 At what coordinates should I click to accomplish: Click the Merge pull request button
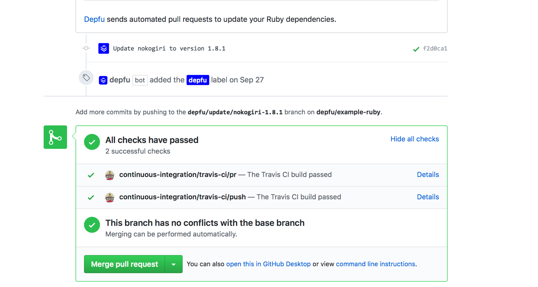pos(125,264)
